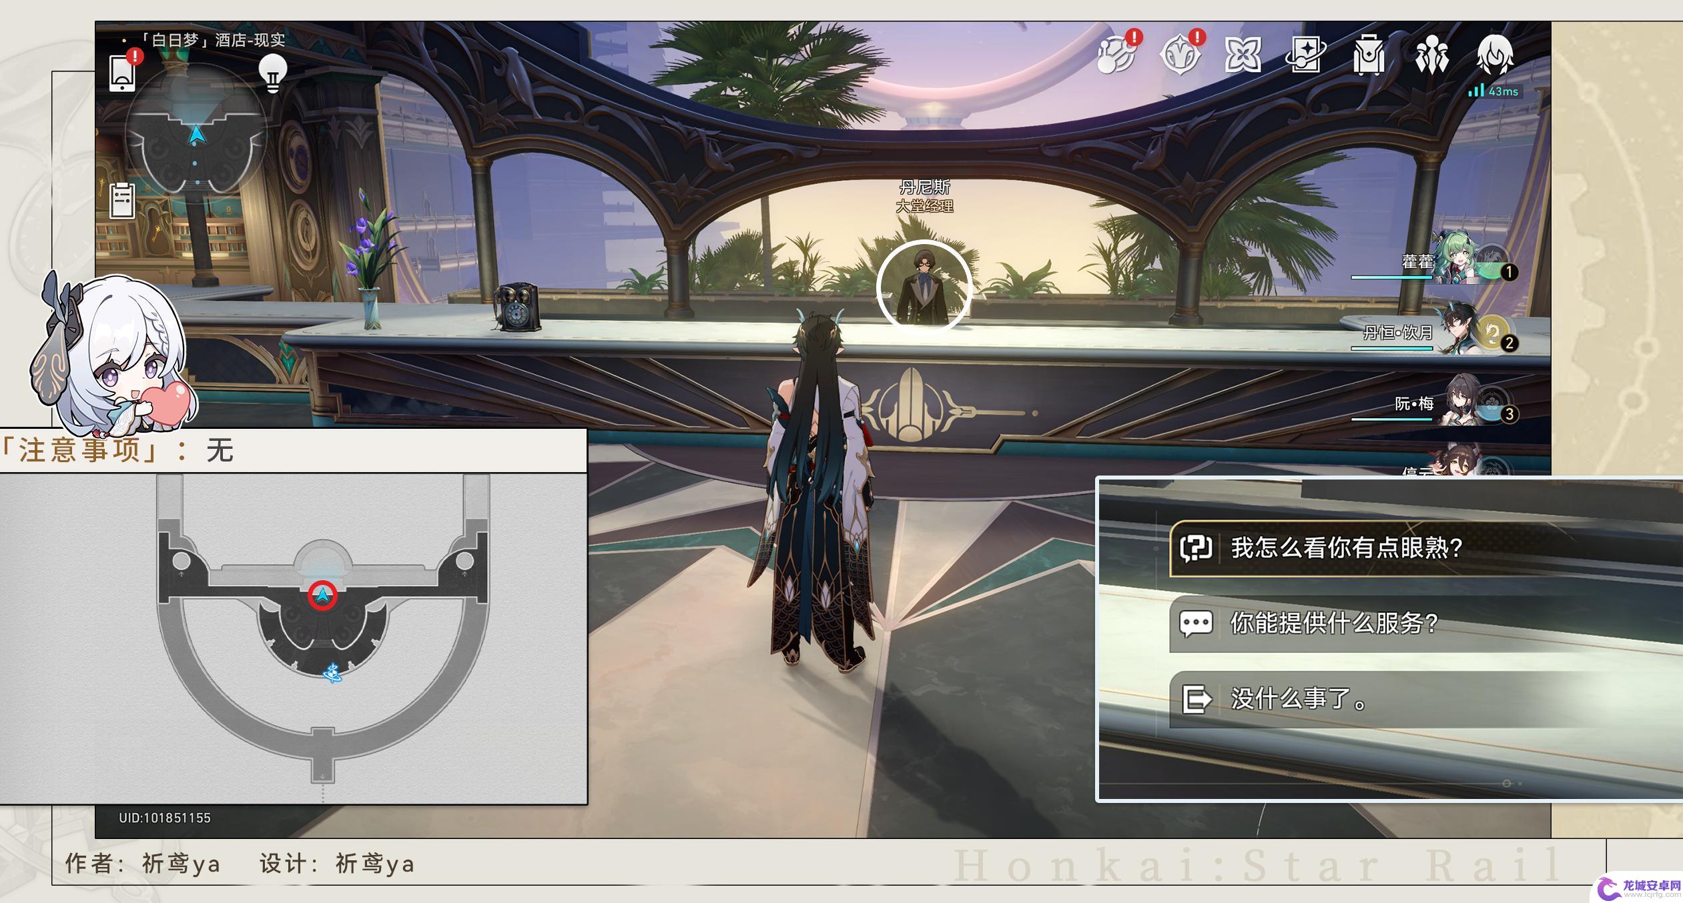Click the exit-arrow icon of third dialogue
Screen dimensions: 1683x903
[1196, 699]
